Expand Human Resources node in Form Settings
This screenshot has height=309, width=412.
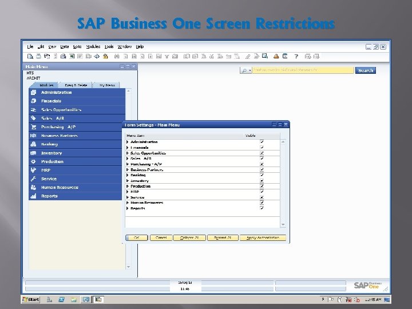point(128,203)
